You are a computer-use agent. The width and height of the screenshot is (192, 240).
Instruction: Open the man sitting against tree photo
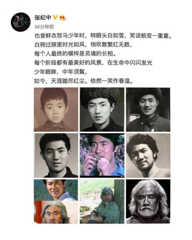click(x=102, y=202)
